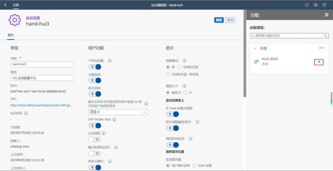Image resolution: width=333 pixels, height=171 pixels.
Task: Open the 设置 header tab
Action: [16, 5]
